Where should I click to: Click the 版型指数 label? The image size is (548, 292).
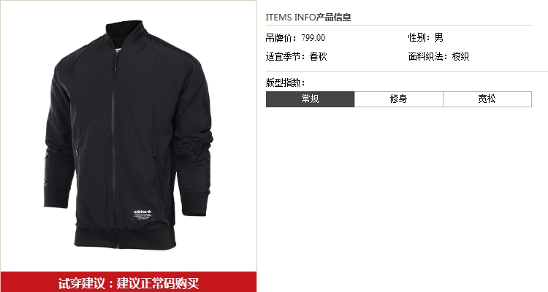coord(285,82)
